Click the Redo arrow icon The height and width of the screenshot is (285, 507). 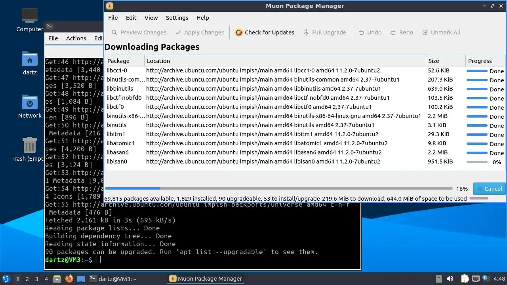point(393,32)
